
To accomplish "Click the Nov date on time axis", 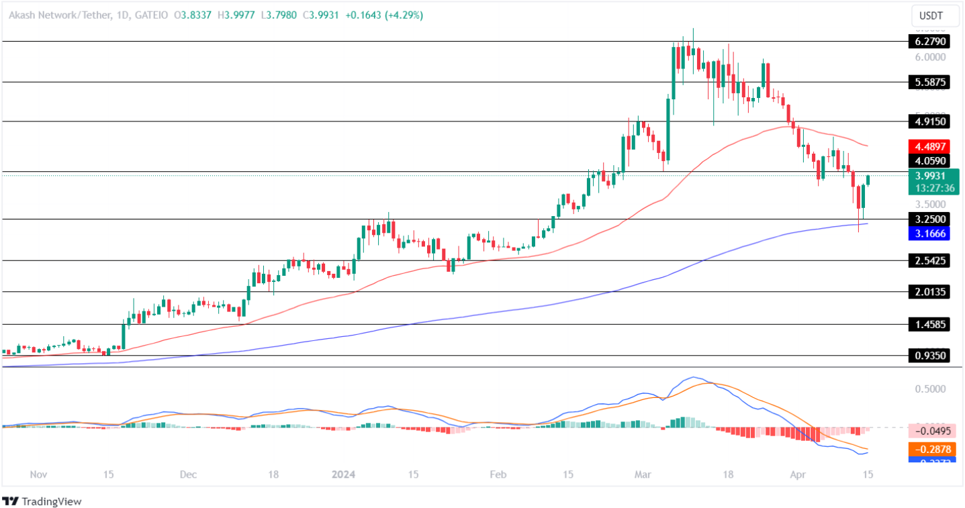I will [39, 474].
